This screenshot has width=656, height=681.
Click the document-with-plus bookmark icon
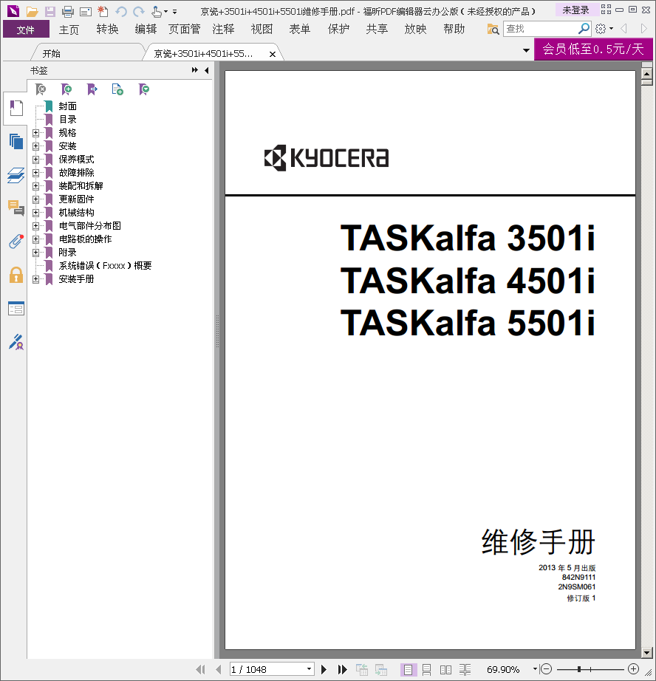pos(117,89)
